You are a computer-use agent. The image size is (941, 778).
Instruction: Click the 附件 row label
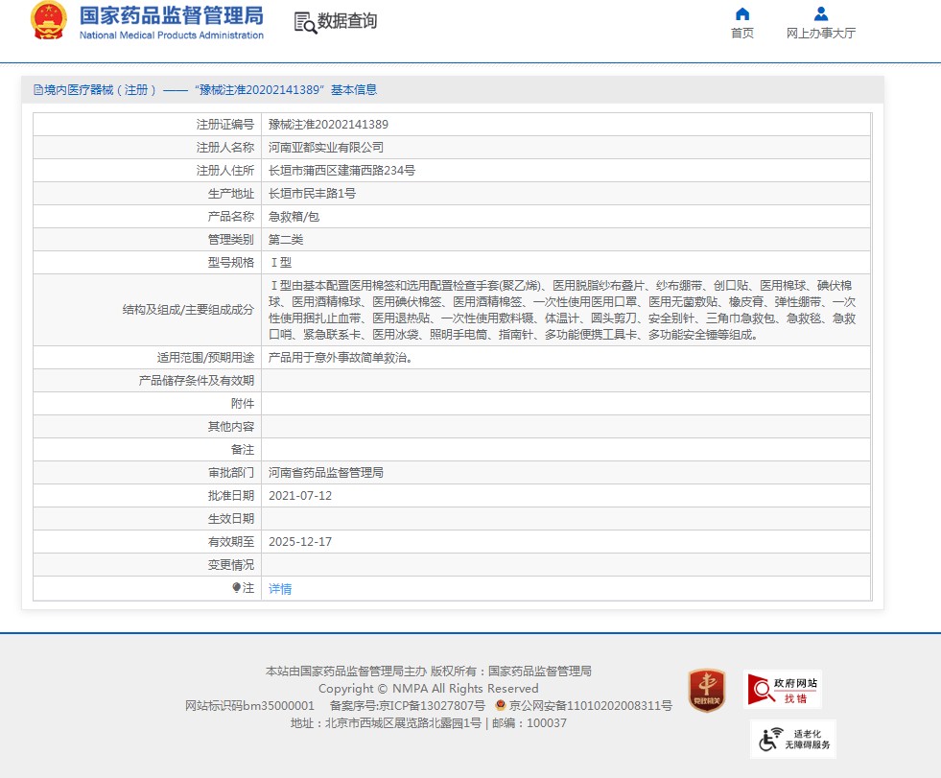point(243,404)
